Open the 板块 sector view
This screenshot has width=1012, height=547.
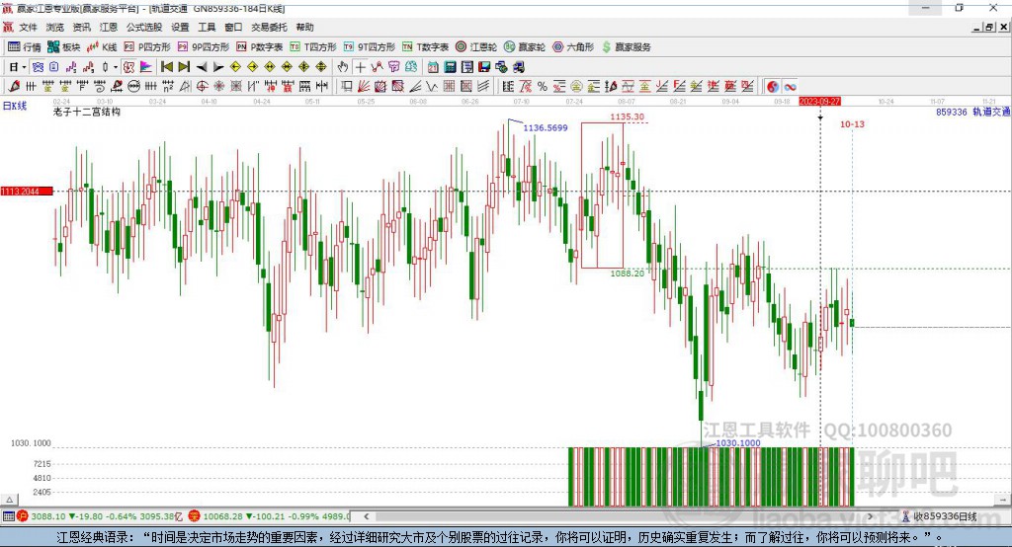[x=64, y=46]
